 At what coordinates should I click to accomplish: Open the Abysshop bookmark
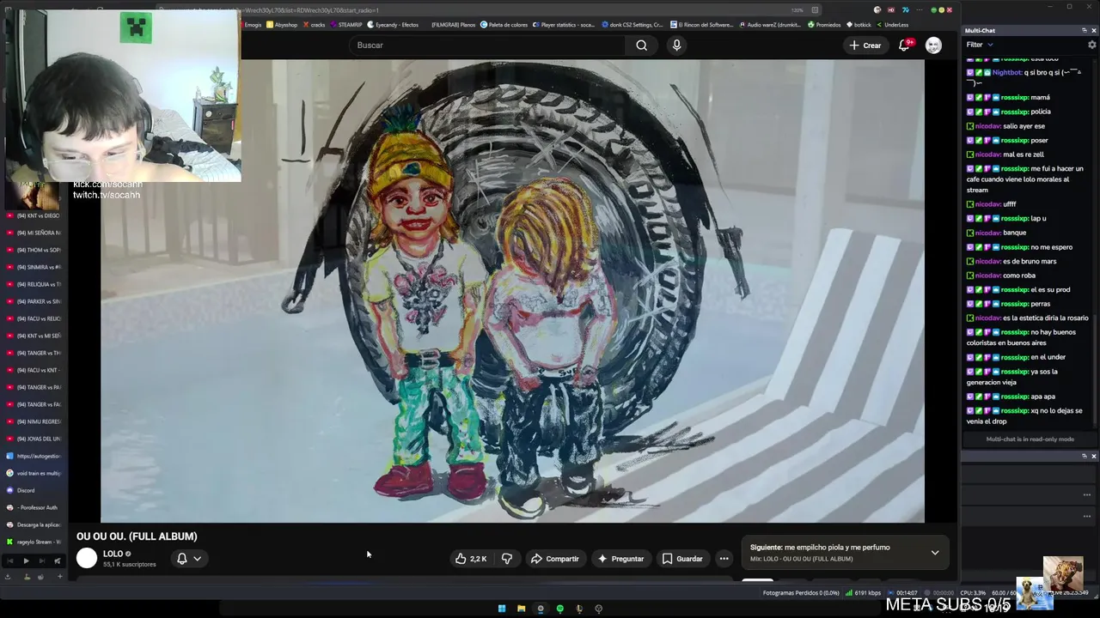click(282, 25)
